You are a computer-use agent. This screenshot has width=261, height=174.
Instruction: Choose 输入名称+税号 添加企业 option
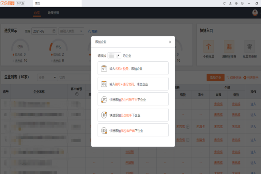[x=133, y=68]
